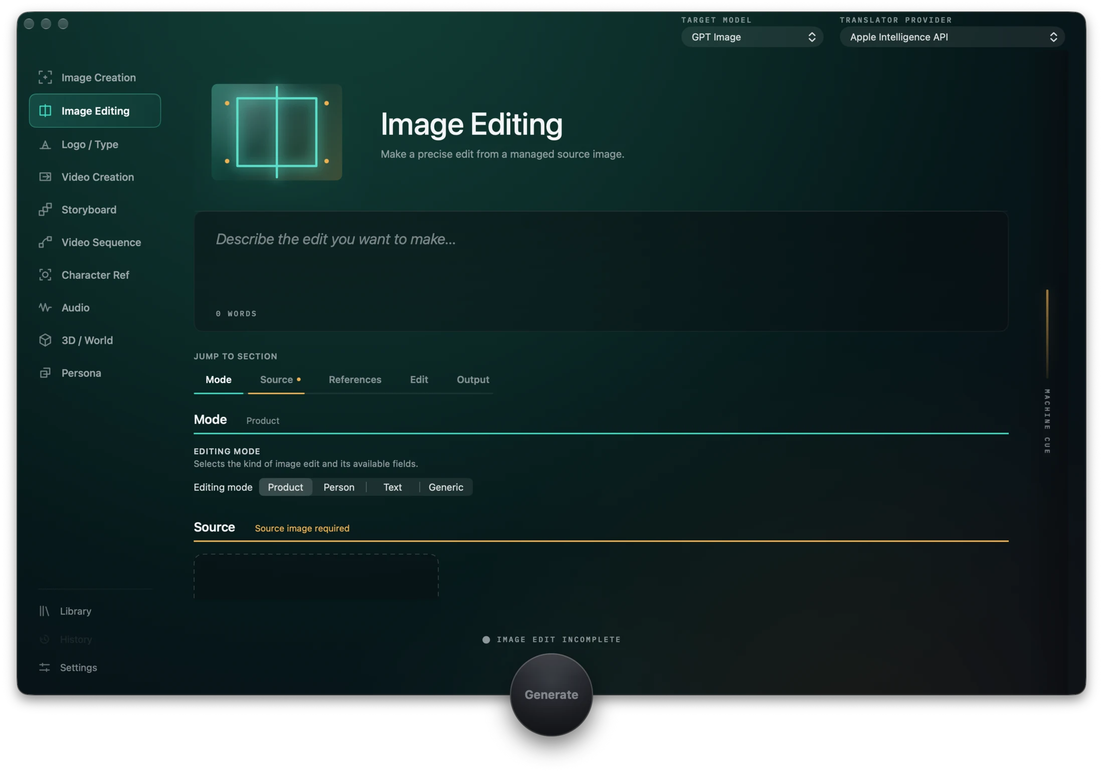This screenshot has width=1103, height=775.
Task: Select Text editing mode
Action: tap(393, 487)
